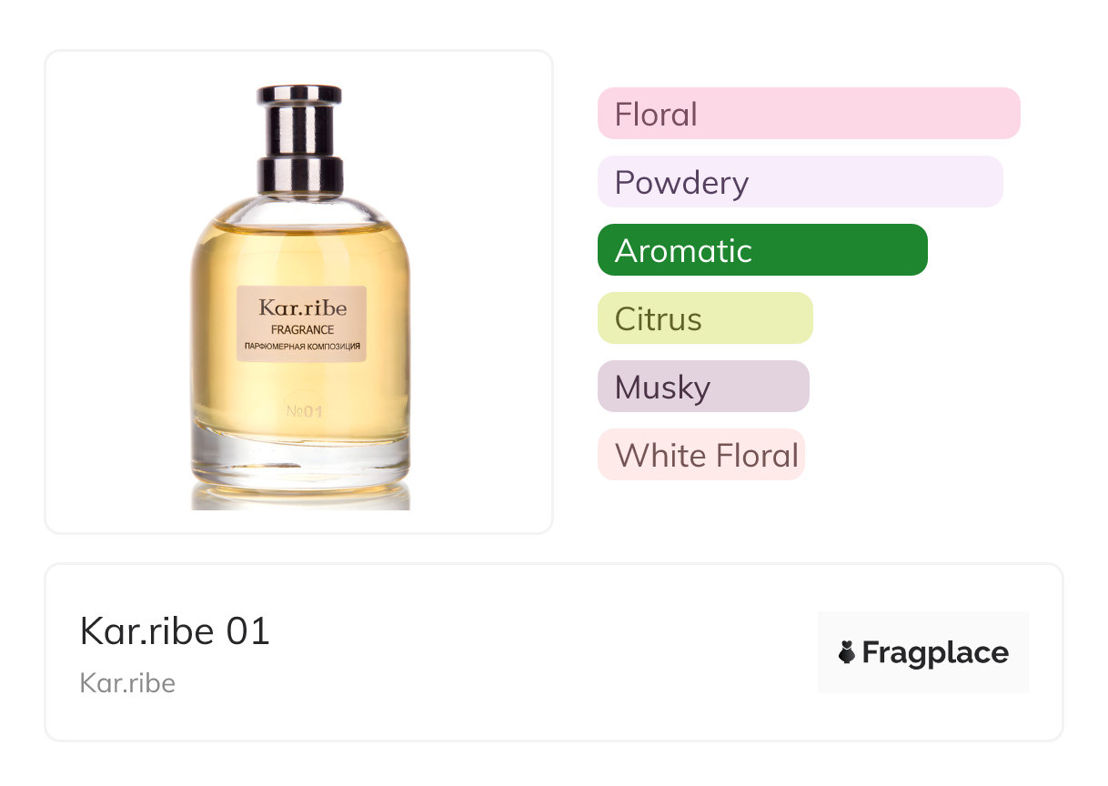Image resolution: width=1108 pixels, height=786 pixels.
Task: Click the №01 marking on the bottle
Action: point(304,411)
